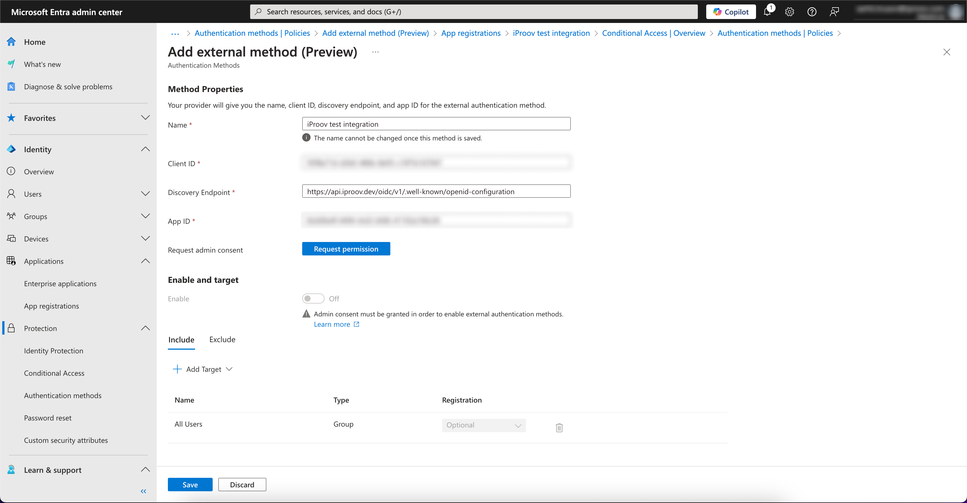
Task: Open the Registration Optional dropdown
Action: tap(483, 425)
